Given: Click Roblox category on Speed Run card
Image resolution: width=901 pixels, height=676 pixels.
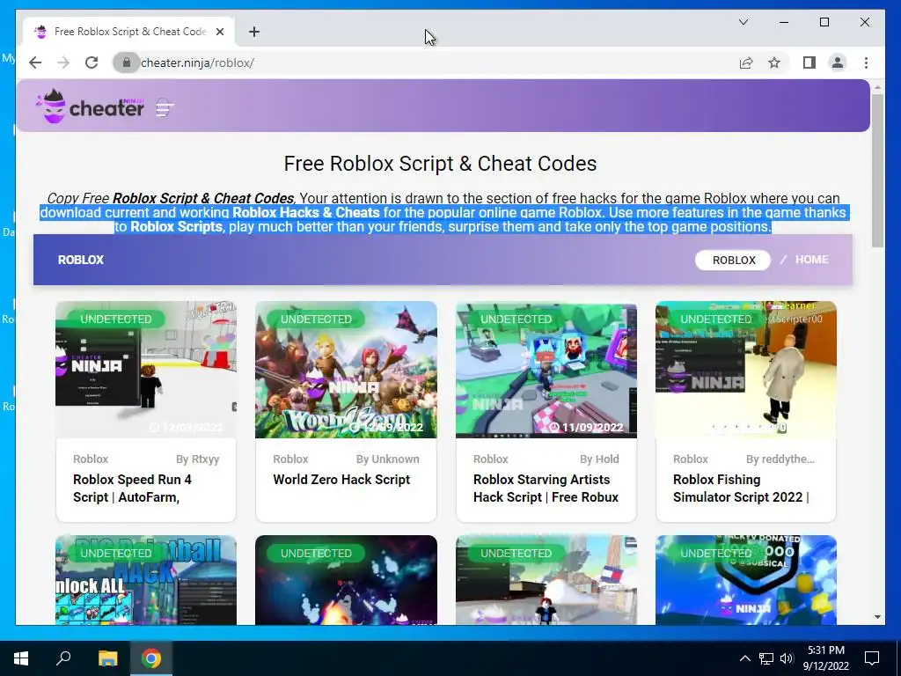Looking at the screenshot, I should tap(91, 459).
